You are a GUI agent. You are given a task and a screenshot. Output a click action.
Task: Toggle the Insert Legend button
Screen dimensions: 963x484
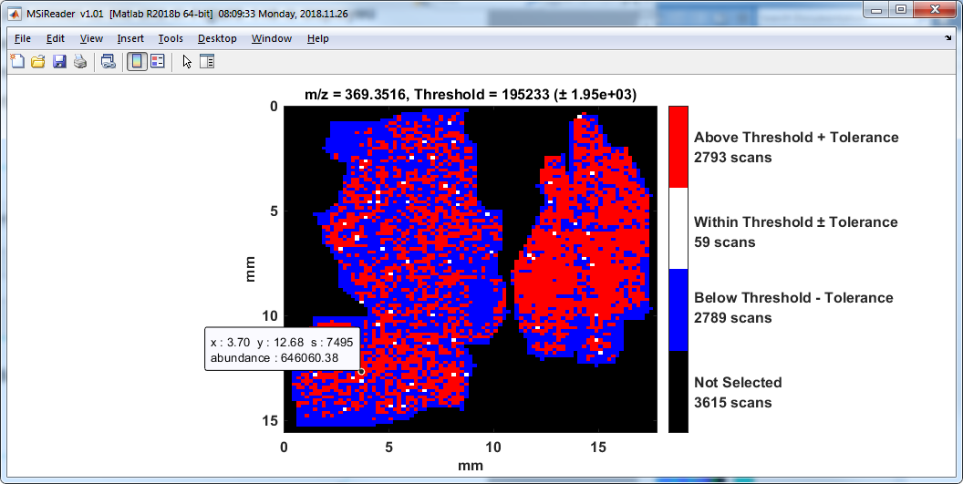tap(158, 62)
